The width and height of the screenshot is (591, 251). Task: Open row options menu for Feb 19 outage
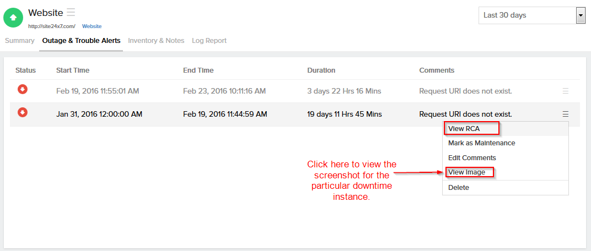click(565, 91)
